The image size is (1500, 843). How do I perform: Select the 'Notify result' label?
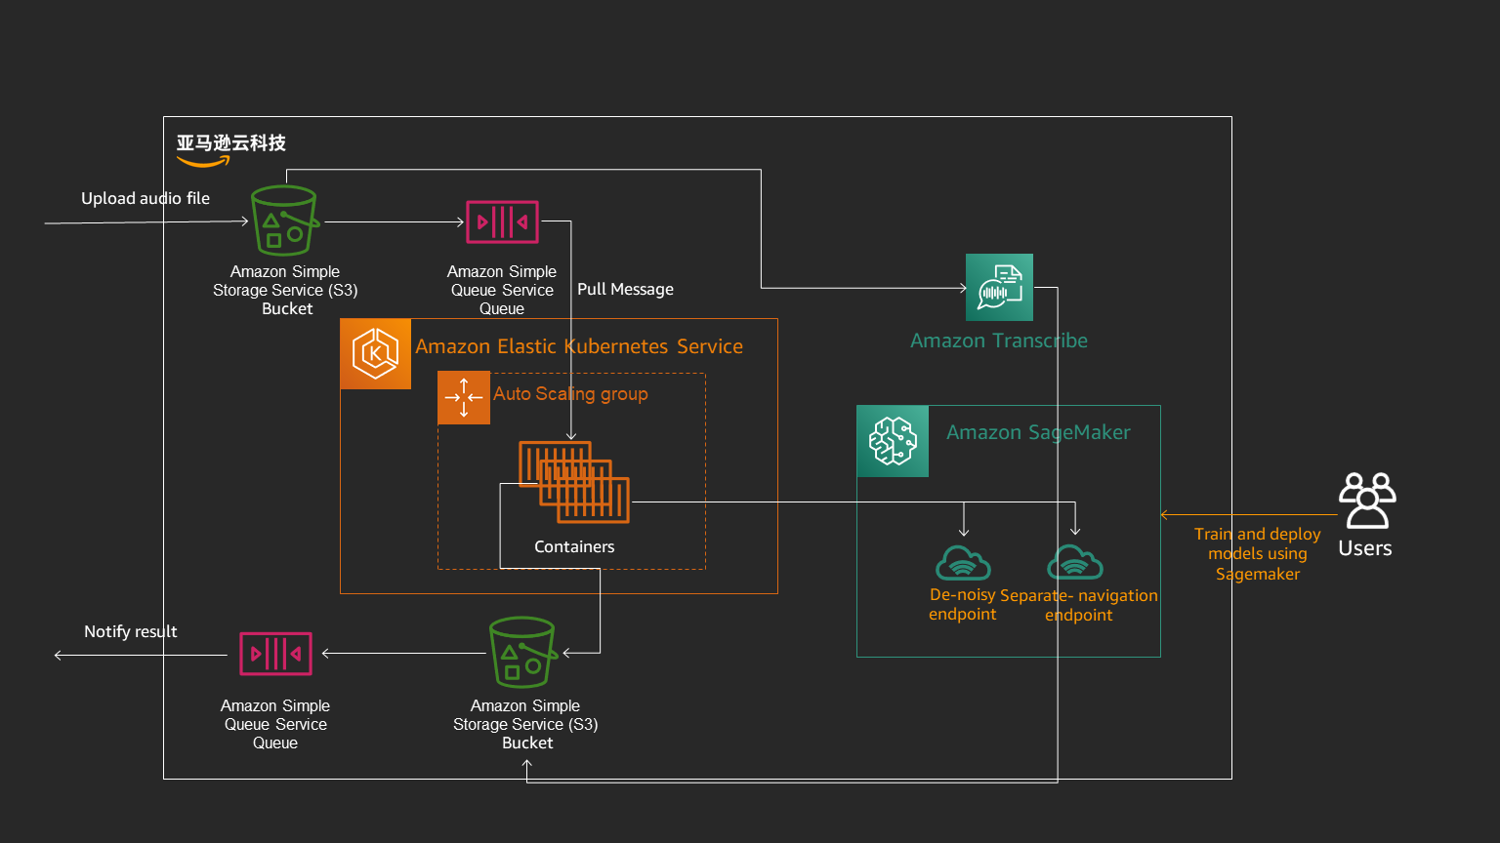[x=131, y=631]
